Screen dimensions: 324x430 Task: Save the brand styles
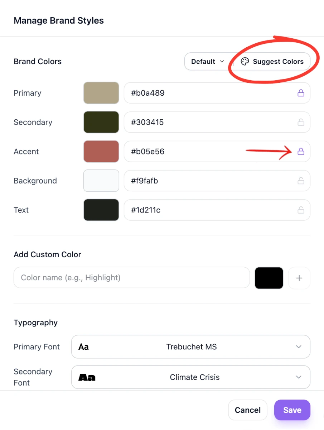pyautogui.click(x=292, y=410)
